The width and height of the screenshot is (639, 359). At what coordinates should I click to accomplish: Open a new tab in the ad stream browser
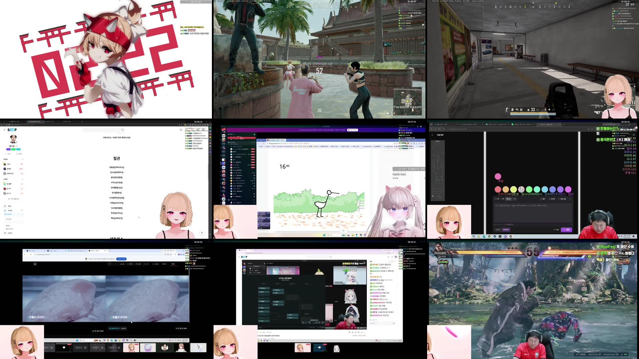pos(110,251)
